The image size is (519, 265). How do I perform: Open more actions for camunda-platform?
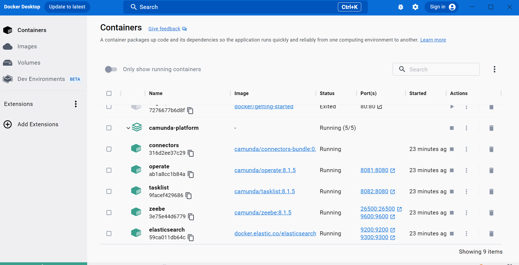pos(467,128)
